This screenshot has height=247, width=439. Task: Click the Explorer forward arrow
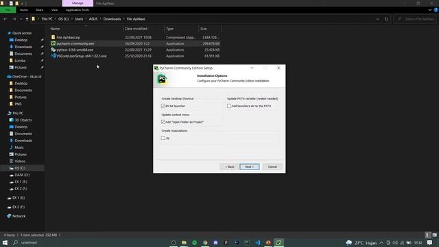pyautogui.click(x=14, y=19)
